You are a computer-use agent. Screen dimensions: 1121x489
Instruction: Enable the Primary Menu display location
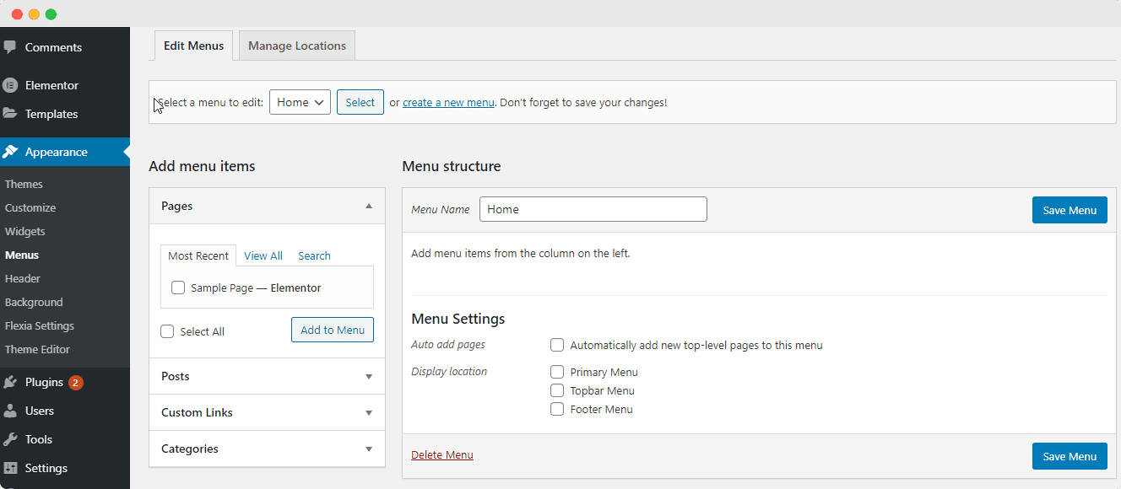(557, 372)
